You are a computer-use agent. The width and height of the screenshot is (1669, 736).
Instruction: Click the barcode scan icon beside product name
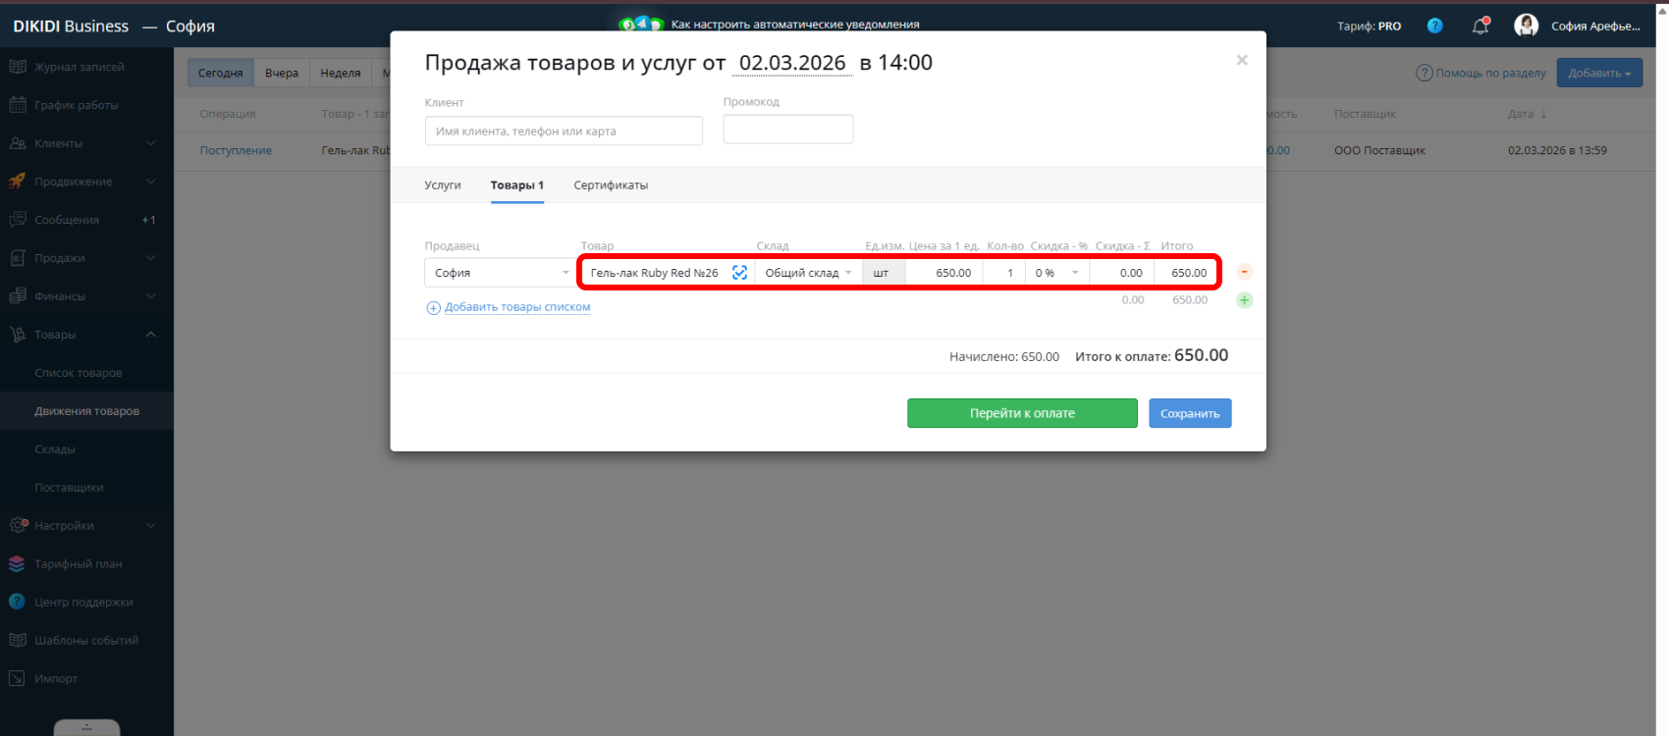point(739,273)
